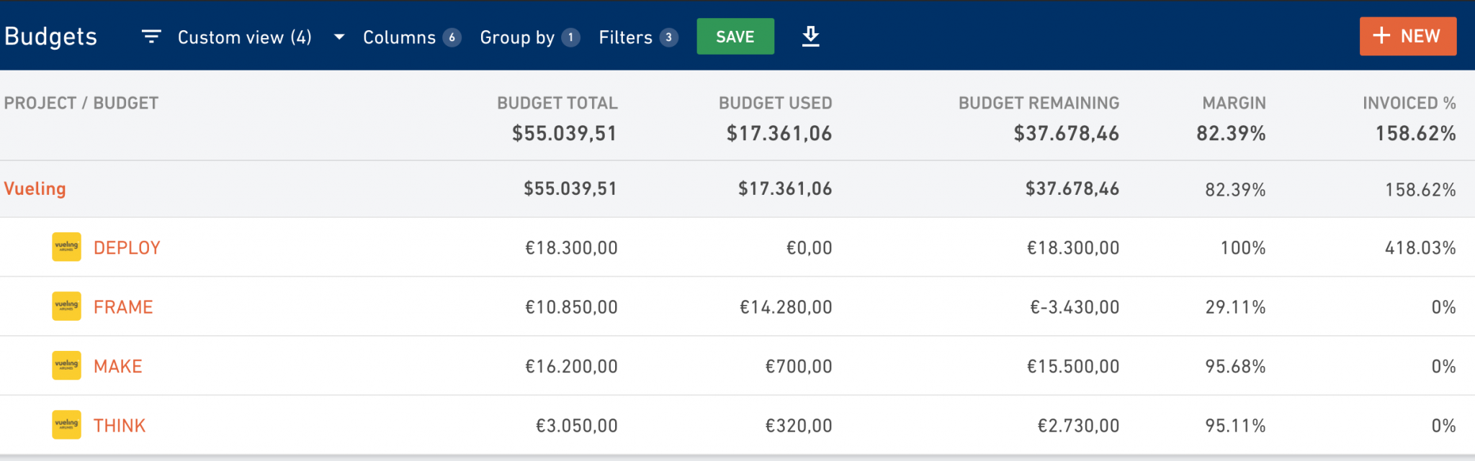Image resolution: width=1475 pixels, height=461 pixels.
Task: Create a new budget with NEW button
Action: tap(1408, 36)
